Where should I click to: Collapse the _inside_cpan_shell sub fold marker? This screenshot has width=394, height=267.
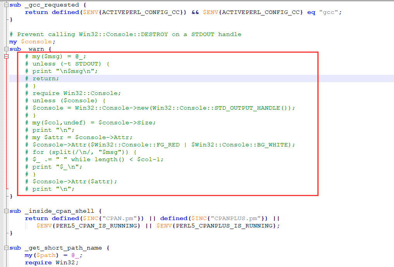pos(6,211)
